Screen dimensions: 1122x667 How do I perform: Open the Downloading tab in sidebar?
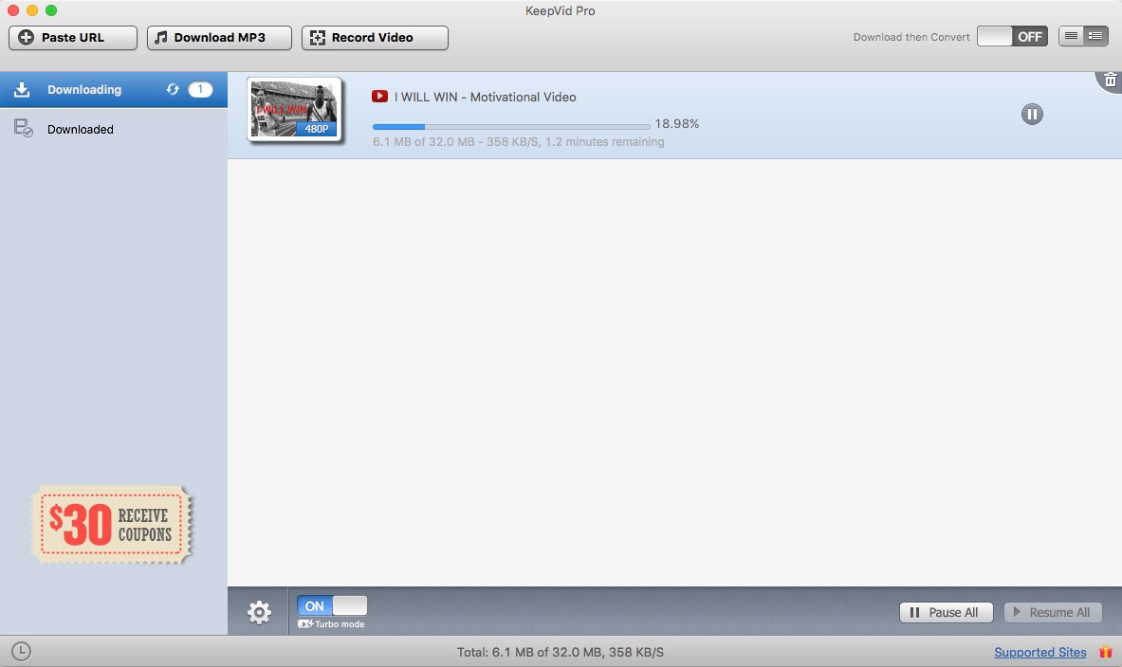(114, 89)
